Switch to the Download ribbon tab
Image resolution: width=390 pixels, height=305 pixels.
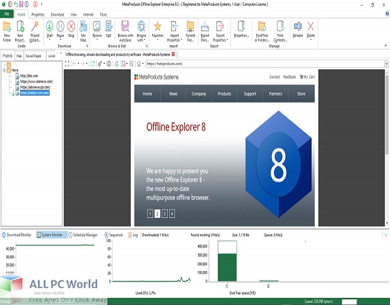click(57, 14)
